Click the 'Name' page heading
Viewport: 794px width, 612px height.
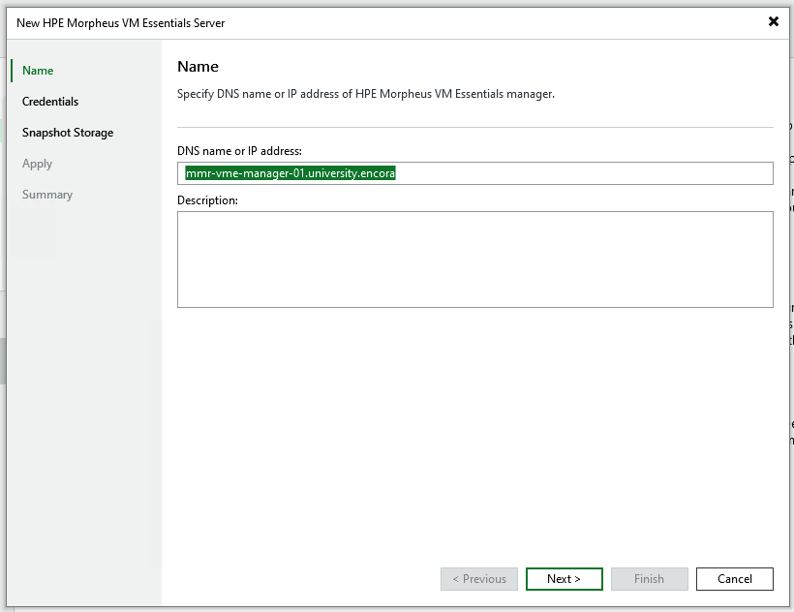click(x=198, y=66)
